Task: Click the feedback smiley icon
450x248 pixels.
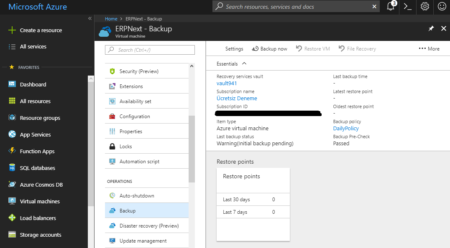Action: pyautogui.click(x=442, y=7)
